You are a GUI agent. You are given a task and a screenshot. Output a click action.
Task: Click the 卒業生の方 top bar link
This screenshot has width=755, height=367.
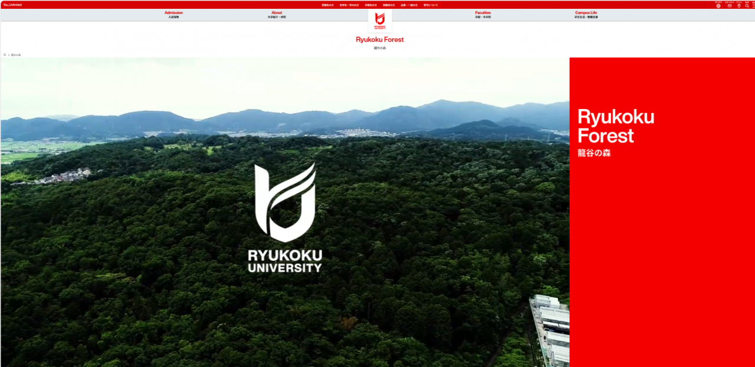coord(370,5)
